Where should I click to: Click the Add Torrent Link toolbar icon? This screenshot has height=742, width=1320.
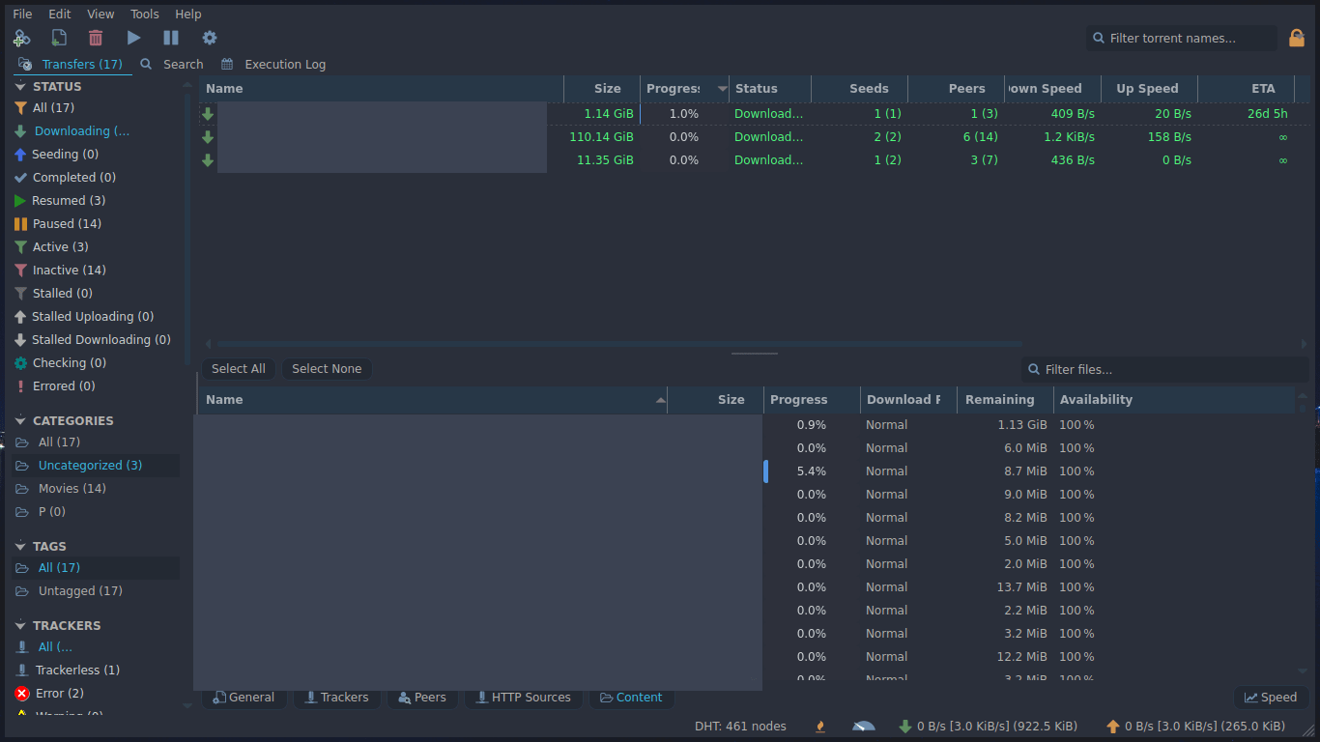21,38
